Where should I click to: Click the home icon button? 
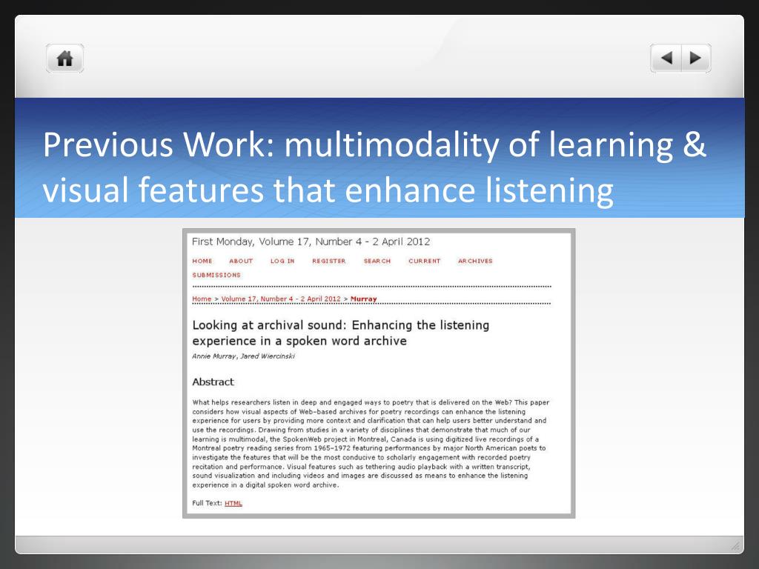[x=65, y=59]
